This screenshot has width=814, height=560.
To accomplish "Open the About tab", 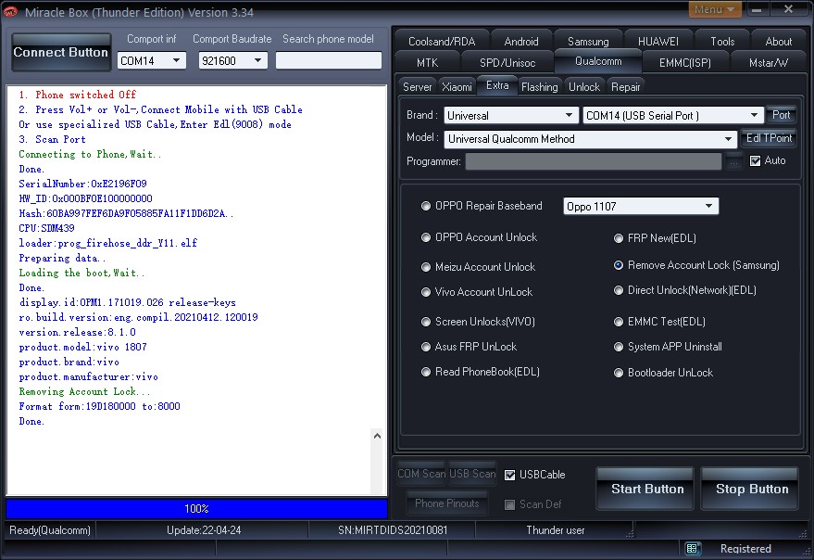I will click(x=778, y=42).
